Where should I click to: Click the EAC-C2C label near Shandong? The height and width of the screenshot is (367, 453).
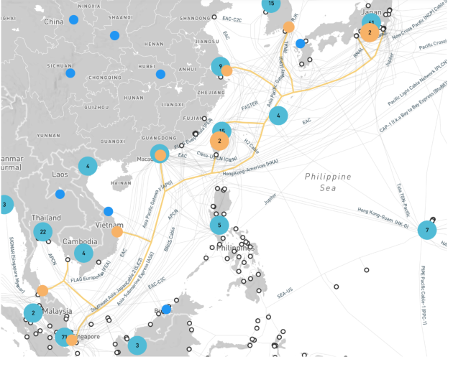click(232, 19)
